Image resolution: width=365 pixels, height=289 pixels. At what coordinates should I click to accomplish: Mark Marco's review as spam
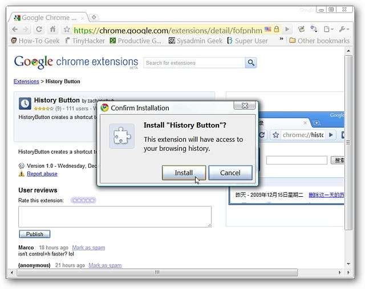pos(88,247)
